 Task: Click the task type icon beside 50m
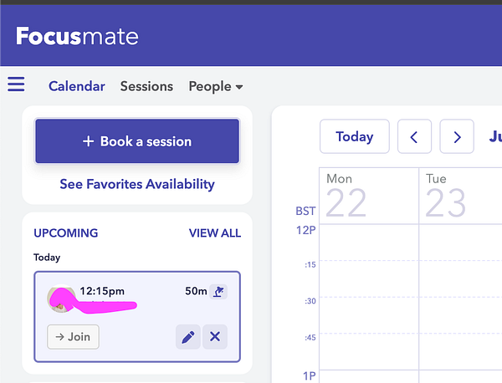(218, 292)
